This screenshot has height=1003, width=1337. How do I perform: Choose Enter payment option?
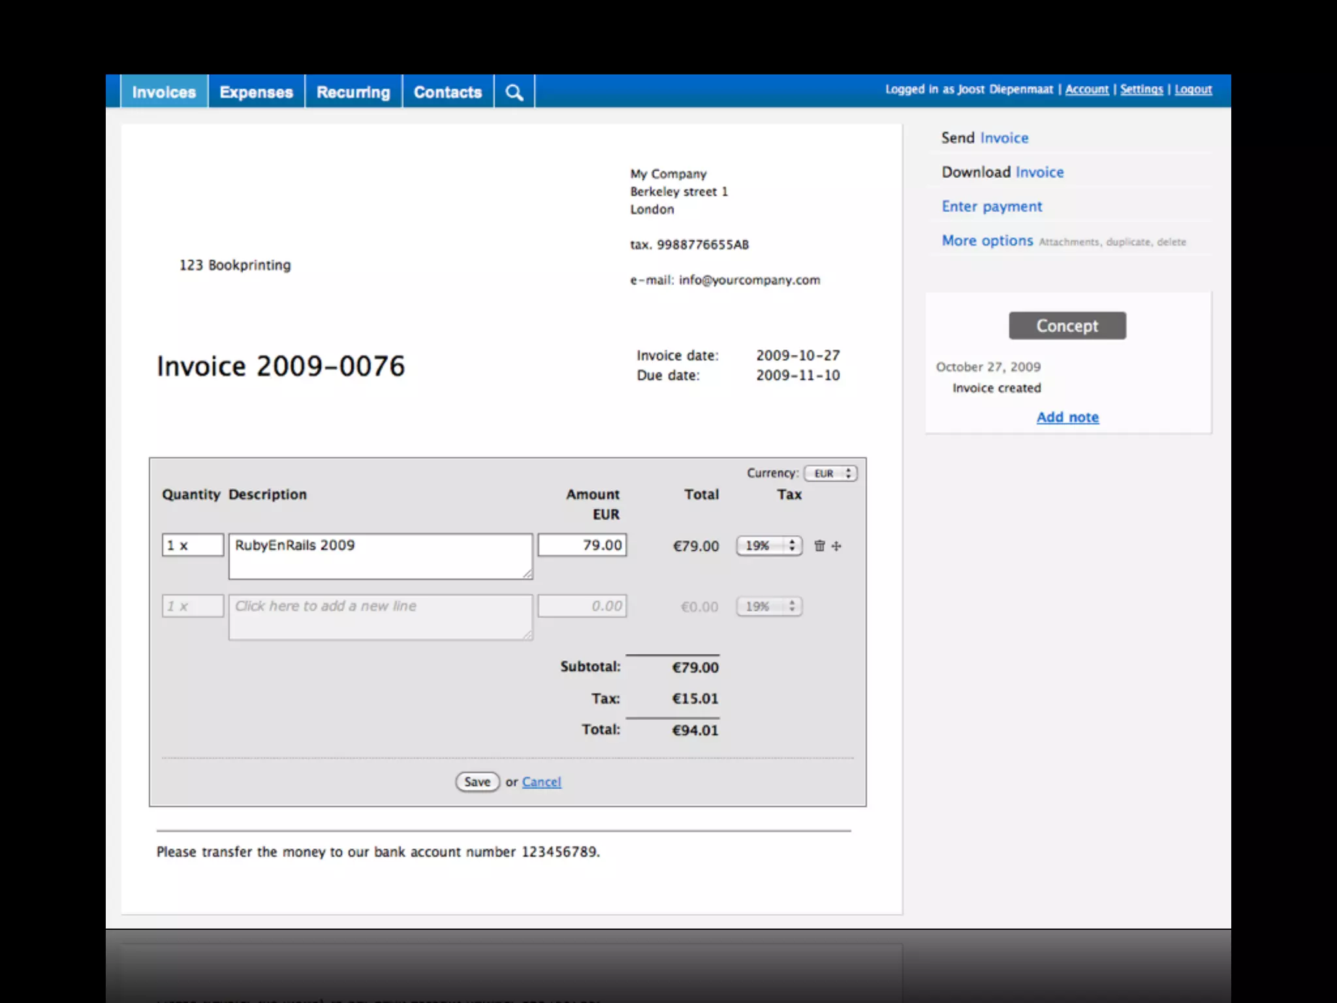pyautogui.click(x=992, y=206)
